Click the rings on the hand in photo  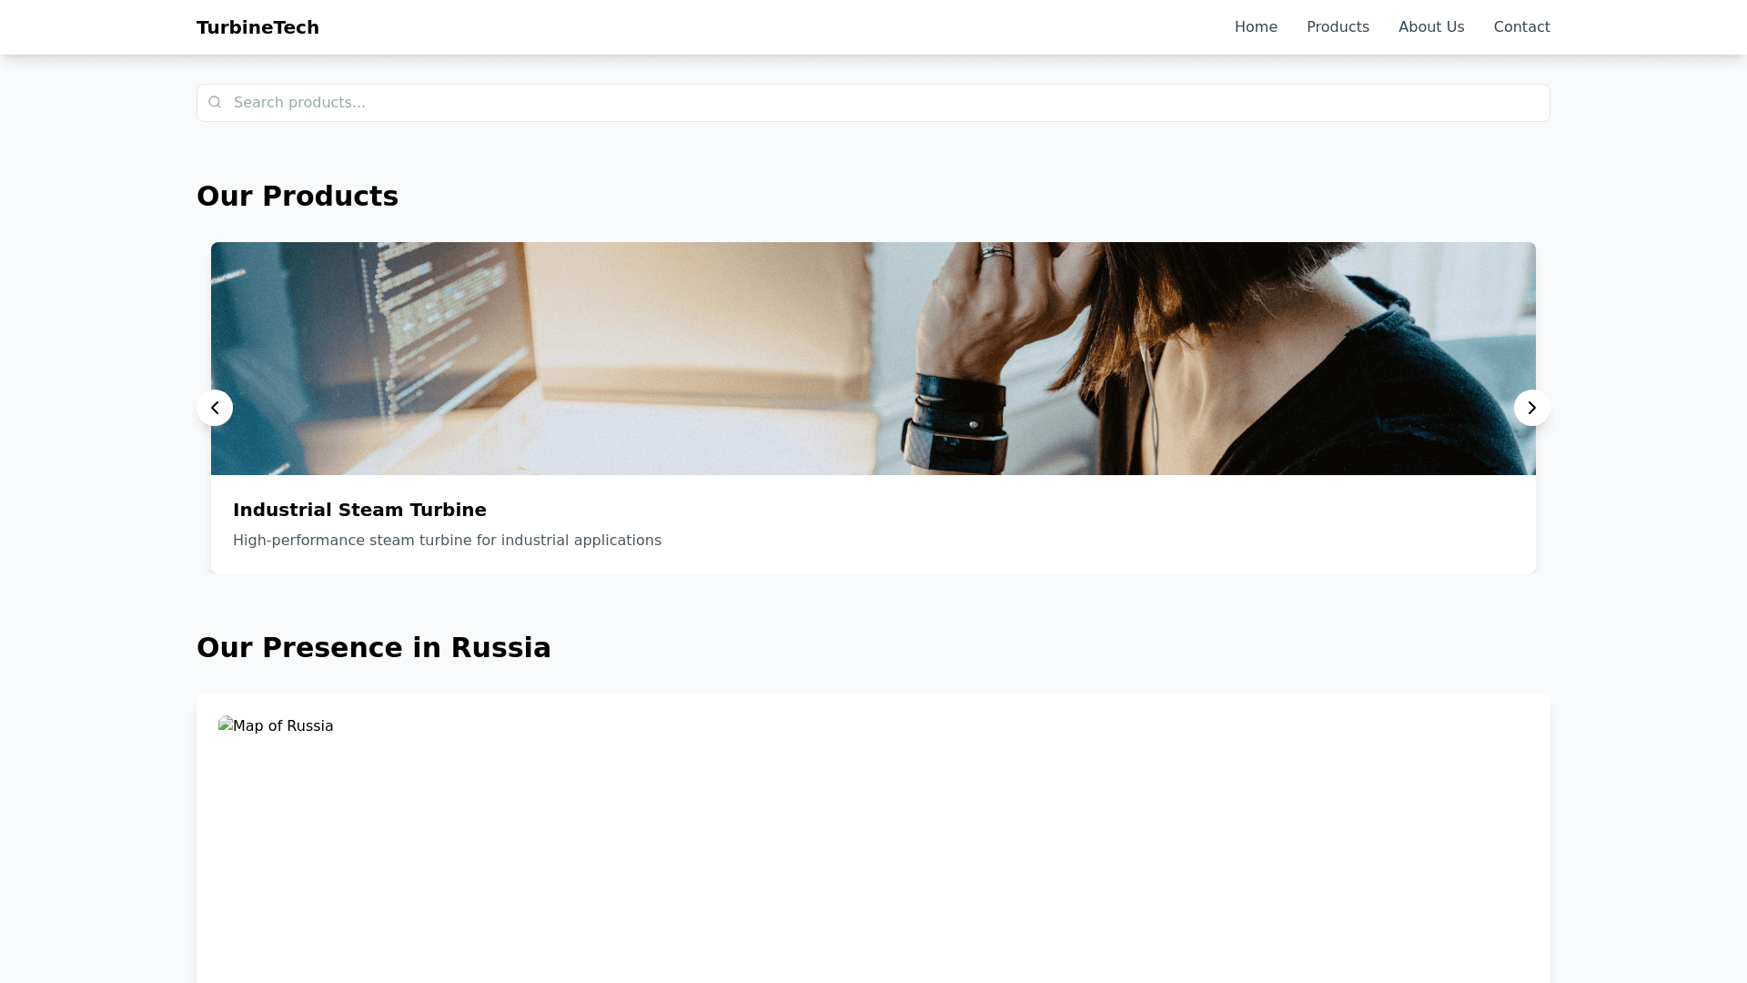coord(996,255)
